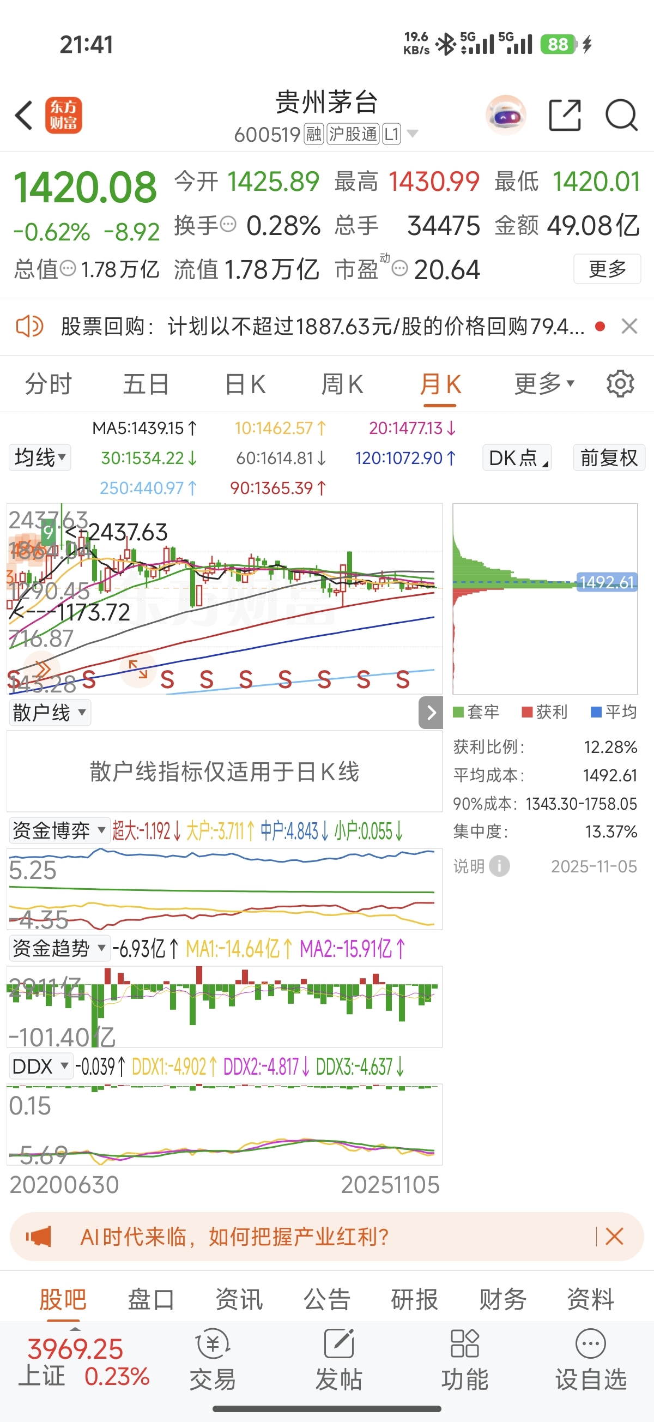Open the search magnifier icon
Viewport: 654px width, 1422px height.
click(x=621, y=116)
